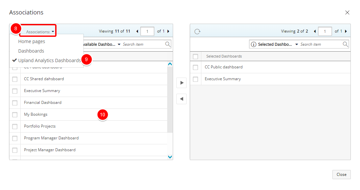The height and width of the screenshot is (190, 360).
Task: Click the move-right arrow button
Action: [182, 83]
